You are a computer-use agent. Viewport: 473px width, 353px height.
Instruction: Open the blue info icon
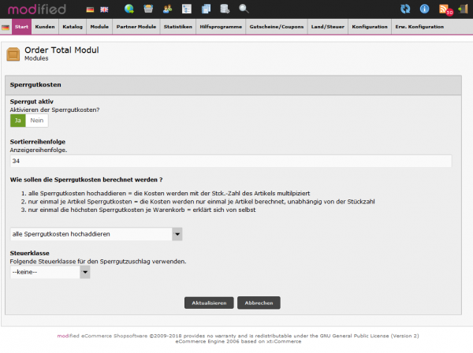[x=425, y=9]
